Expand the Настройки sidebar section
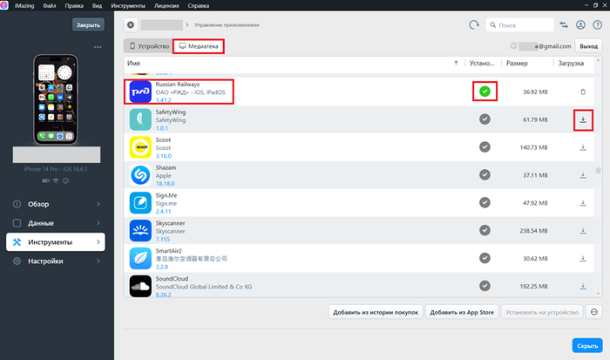This screenshot has height=360, width=610. 56,262
